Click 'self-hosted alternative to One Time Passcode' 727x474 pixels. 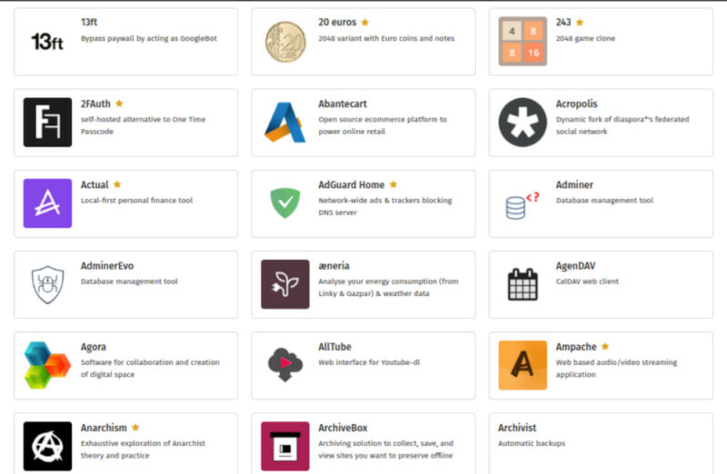pos(143,125)
